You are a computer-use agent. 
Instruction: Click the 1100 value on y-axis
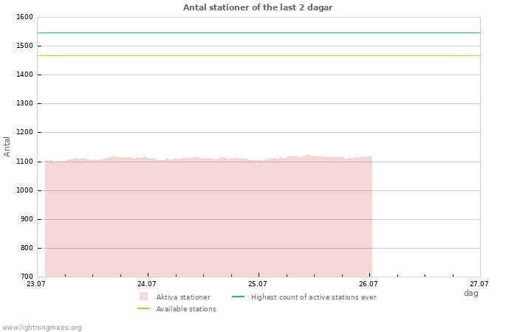(x=24, y=162)
